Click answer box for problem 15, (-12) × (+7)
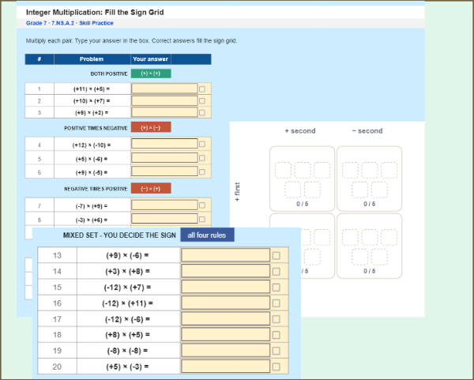The width and height of the screenshot is (474, 380). 225,287
